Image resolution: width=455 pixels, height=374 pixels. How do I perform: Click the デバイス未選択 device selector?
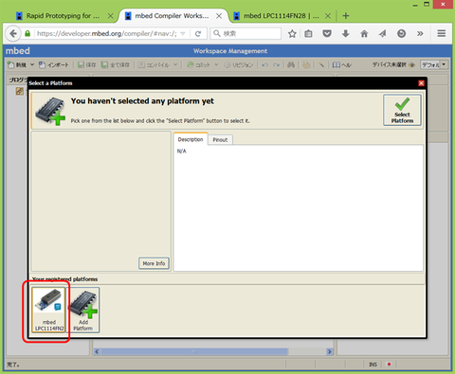tap(393, 64)
